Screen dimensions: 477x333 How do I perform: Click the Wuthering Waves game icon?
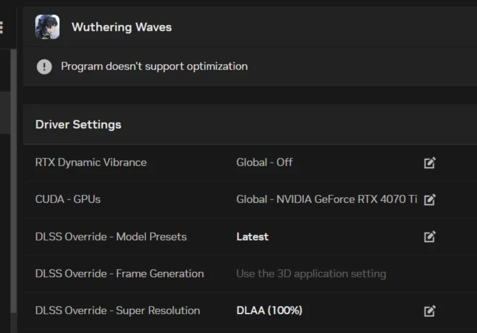pos(47,27)
